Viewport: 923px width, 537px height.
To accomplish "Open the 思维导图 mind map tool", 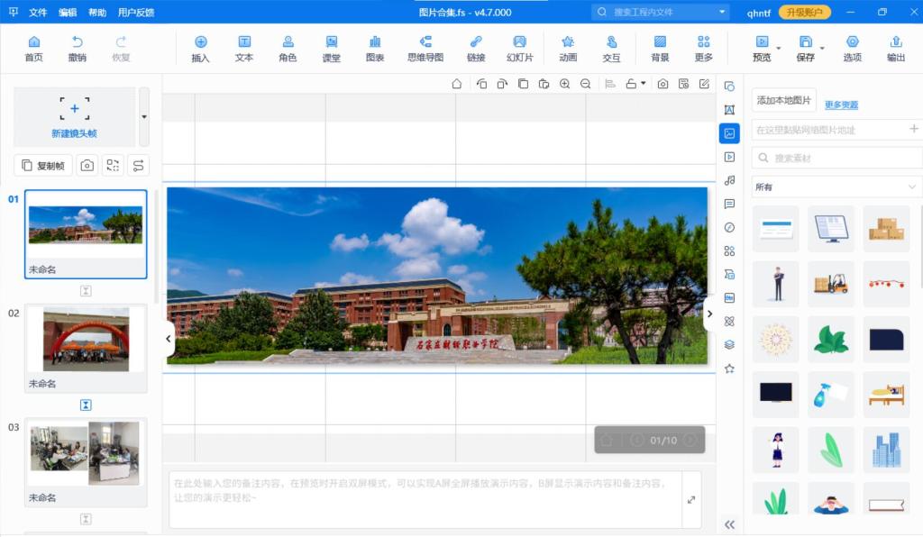I will click(425, 49).
